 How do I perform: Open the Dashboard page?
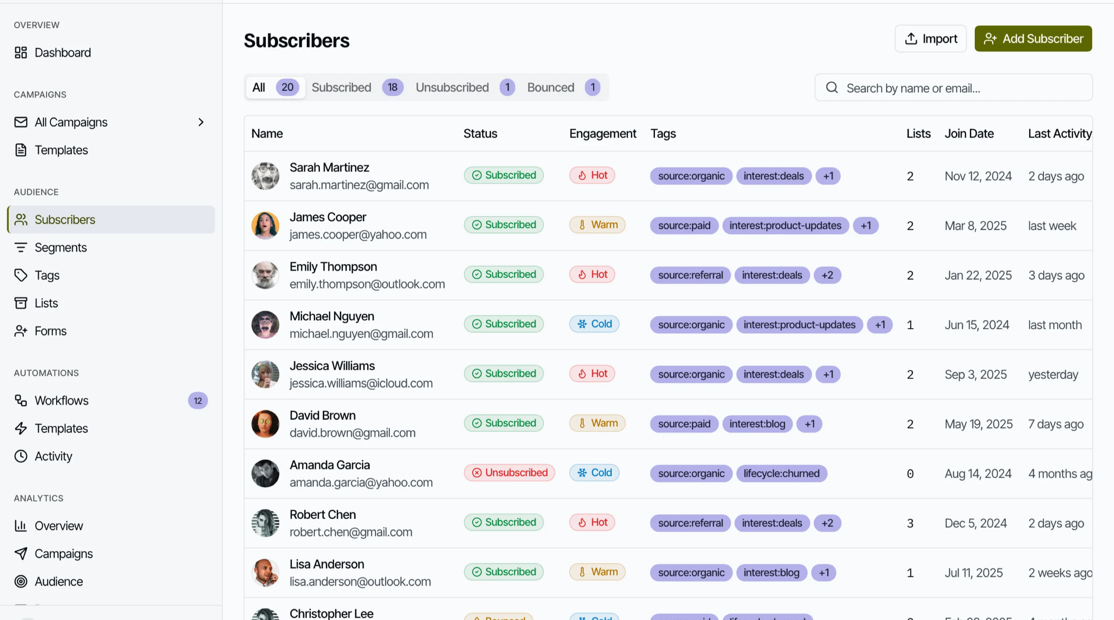pos(111,53)
